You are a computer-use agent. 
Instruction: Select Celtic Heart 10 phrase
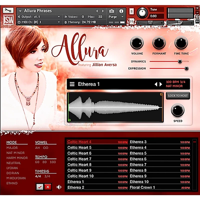pyautogui.click(x=97, y=176)
